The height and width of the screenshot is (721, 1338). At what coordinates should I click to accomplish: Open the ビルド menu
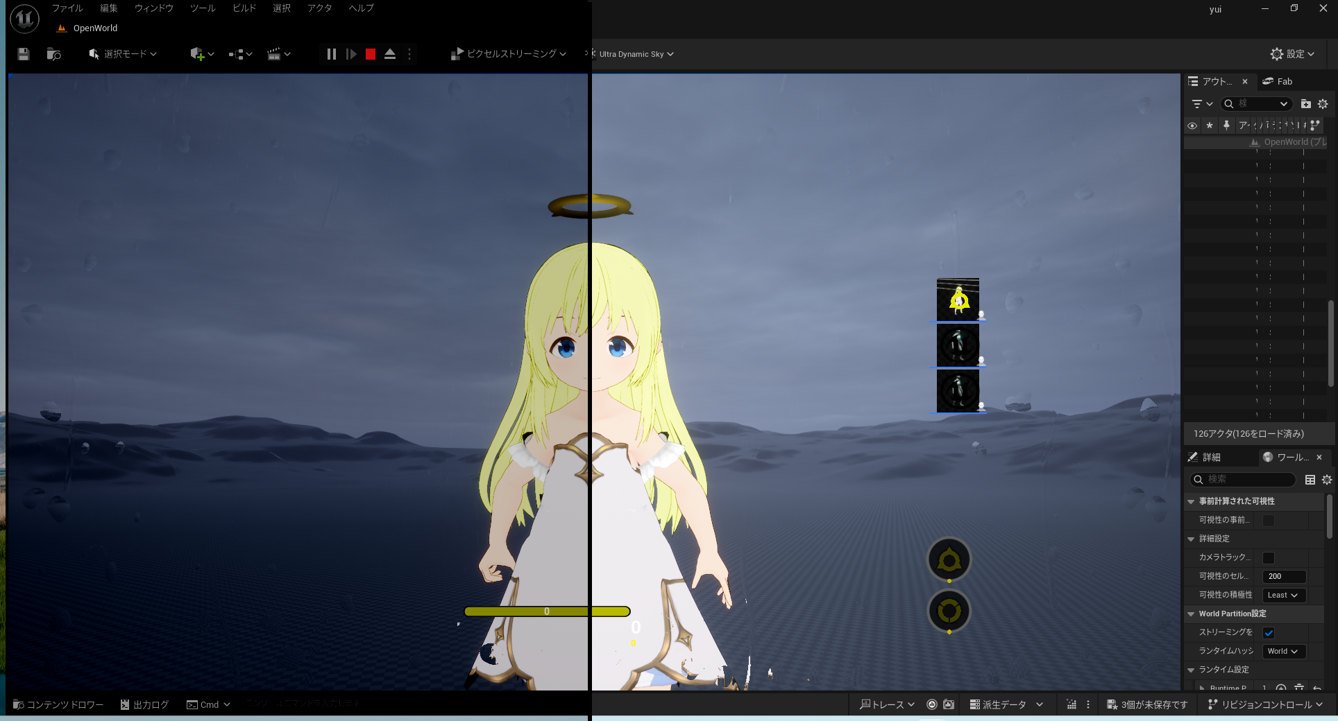click(x=244, y=8)
